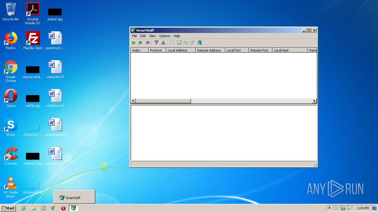Screen dimensions: 378x212
Task: Sort by the Index column header
Action: (139, 50)
